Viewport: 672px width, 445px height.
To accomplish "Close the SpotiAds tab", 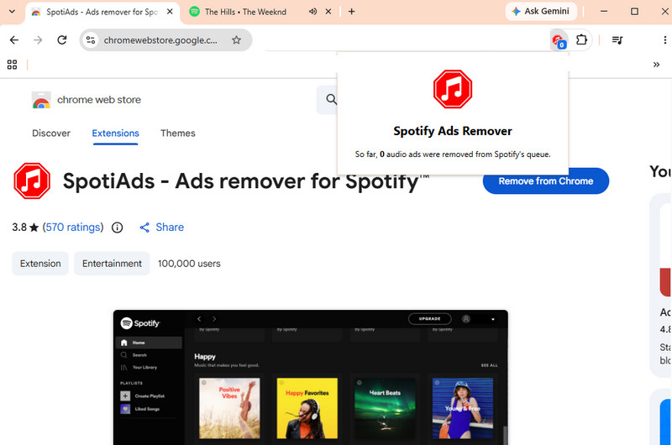I will click(170, 12).
